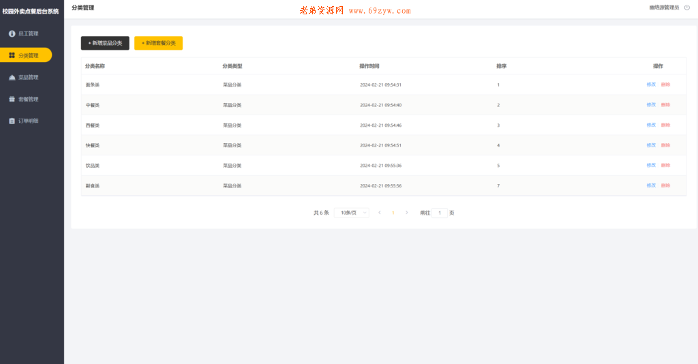This screenshot has height=364, width=698.
Task: Click the timestamp 2024-02-21 09:54:51
Action: 380,145
